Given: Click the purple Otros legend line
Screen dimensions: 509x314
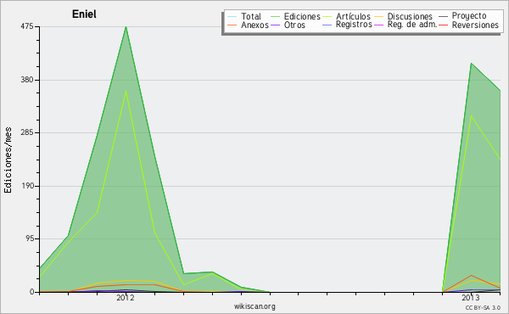Looking at the screenshot, I should pyautogui.click(x=275, y=25).
